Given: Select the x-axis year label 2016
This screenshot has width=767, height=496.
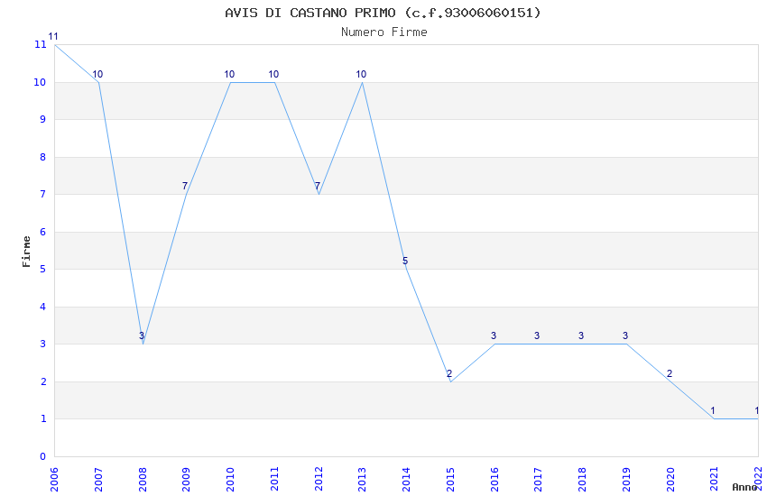Looking at the screenshot, I should click(x=494, y=479).
